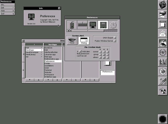
Task: Click the NeXT cube icon in dock
Action: pos(163,5)
